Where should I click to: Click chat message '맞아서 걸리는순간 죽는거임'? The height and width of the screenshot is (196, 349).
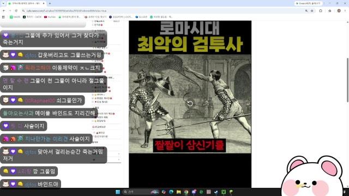70,152
